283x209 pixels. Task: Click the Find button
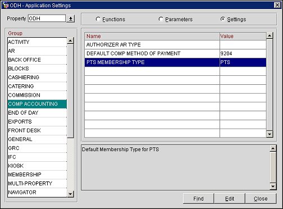[x=198, y=198]
